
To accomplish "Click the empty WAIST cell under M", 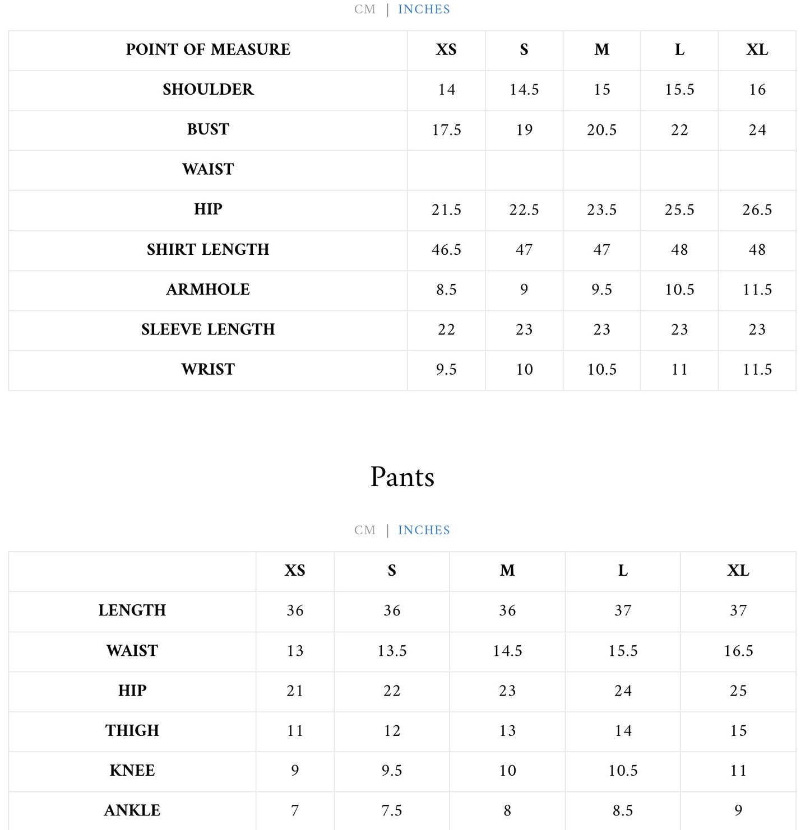I will 601,170.
